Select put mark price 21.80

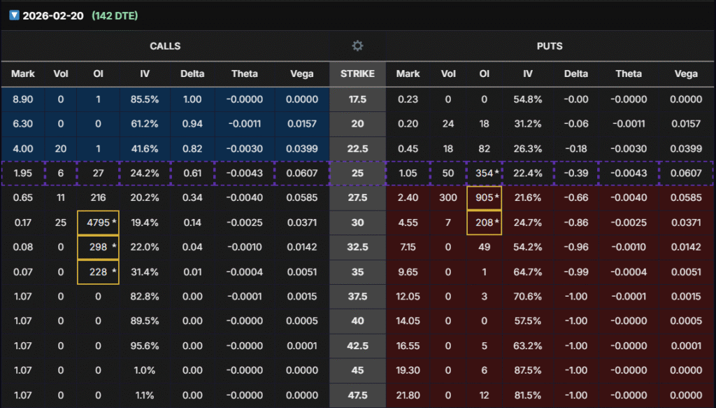tap(408, 393)
